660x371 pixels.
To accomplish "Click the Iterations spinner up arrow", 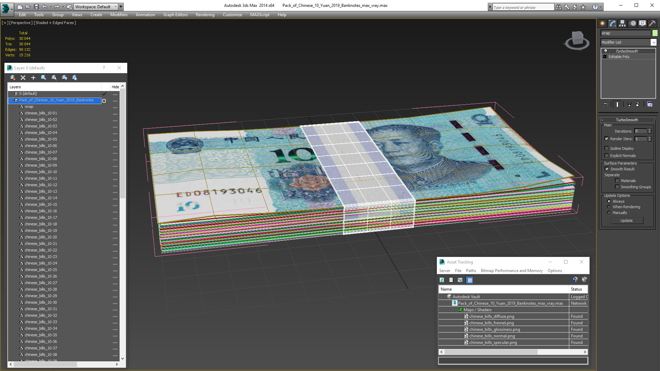I will coord(649,130).
